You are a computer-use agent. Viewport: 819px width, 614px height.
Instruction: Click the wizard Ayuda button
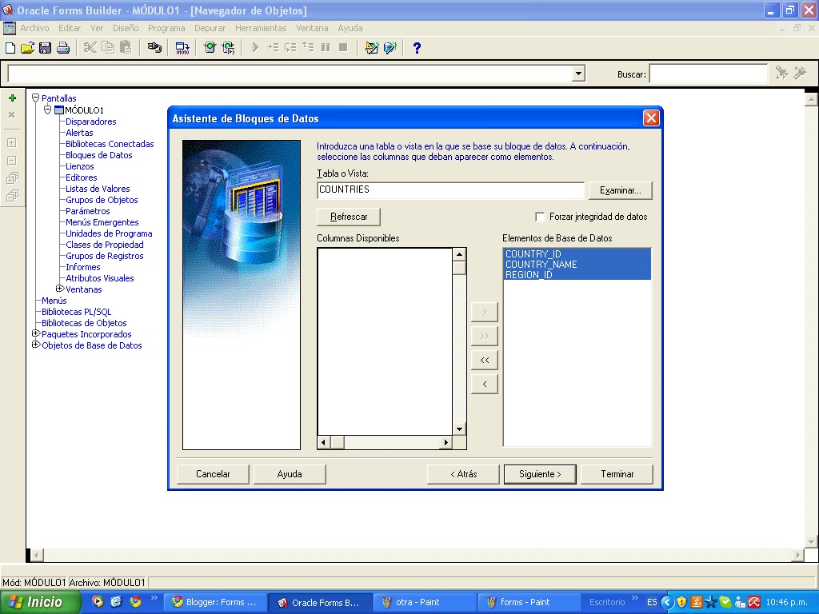(290, 474)
